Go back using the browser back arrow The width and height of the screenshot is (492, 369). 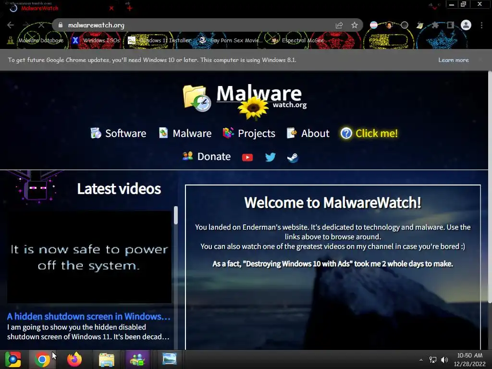(11, 25)
